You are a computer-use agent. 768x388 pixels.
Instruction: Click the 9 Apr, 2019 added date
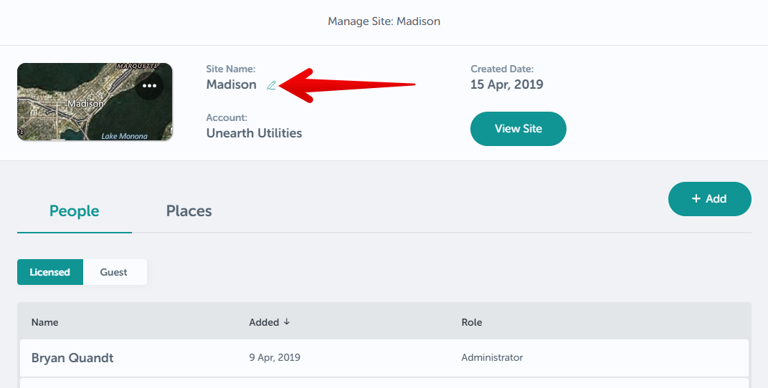click(274, 357)
